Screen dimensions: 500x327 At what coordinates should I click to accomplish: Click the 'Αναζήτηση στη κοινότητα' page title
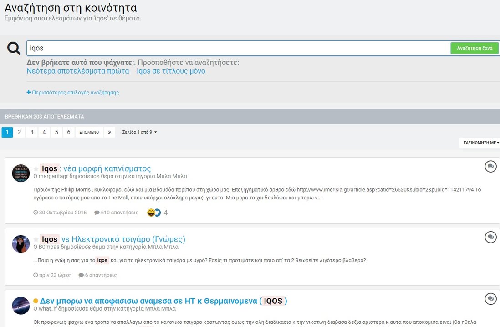[71, 8]
